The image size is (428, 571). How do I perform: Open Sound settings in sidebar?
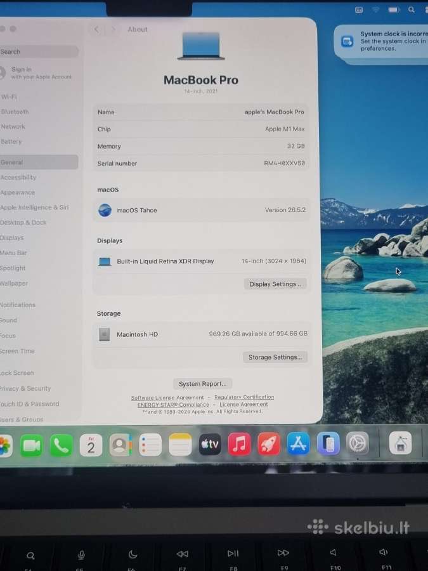click(x=38, y=320)
